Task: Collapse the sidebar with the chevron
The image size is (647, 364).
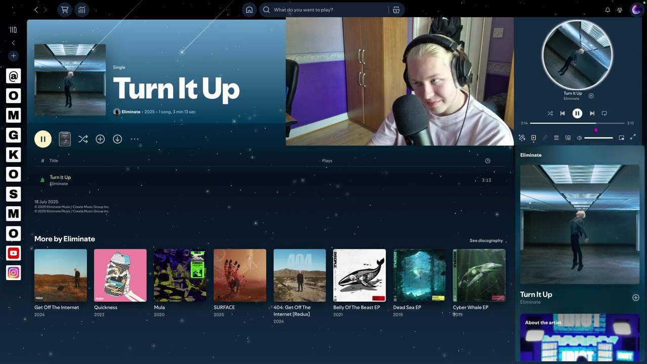Action: (14, 43)
